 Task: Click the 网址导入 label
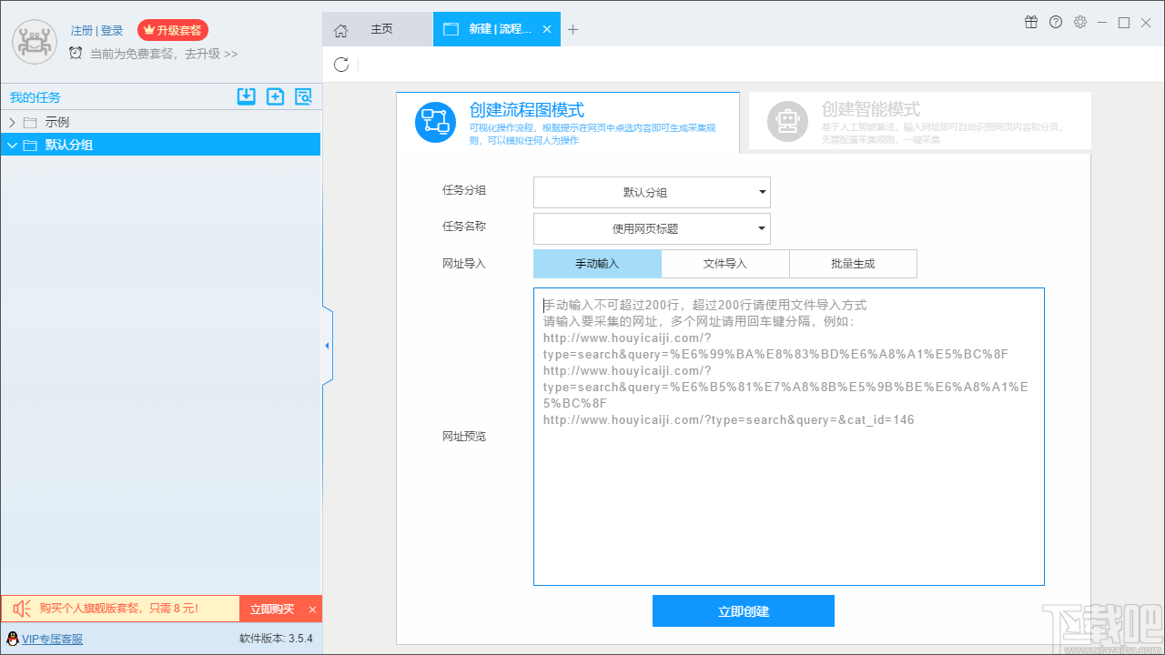point(464,264)
